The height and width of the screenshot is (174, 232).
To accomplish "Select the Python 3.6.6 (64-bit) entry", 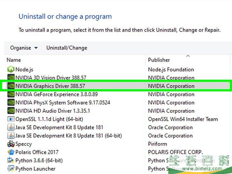I will tap(39, 161).
